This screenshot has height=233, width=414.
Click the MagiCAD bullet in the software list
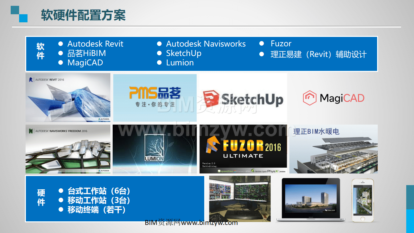tap(85, 62)
